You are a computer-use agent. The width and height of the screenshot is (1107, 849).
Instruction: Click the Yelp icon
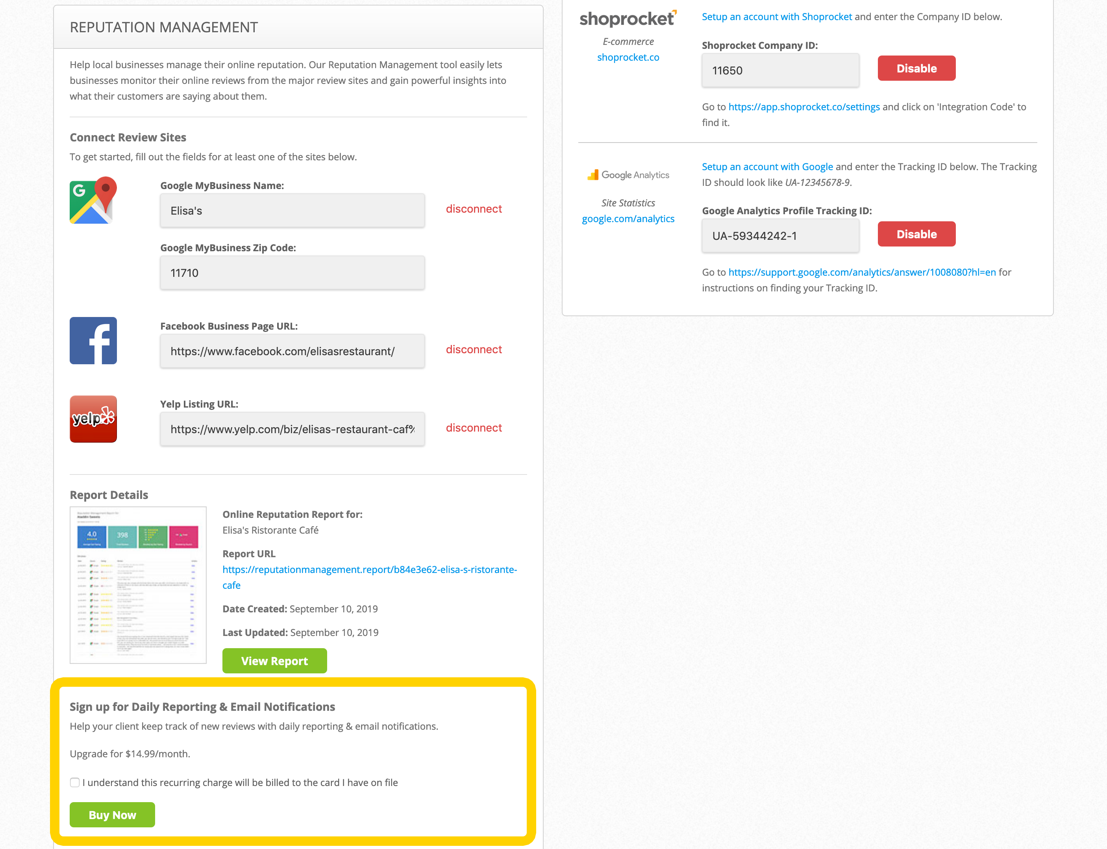point(93,419)
